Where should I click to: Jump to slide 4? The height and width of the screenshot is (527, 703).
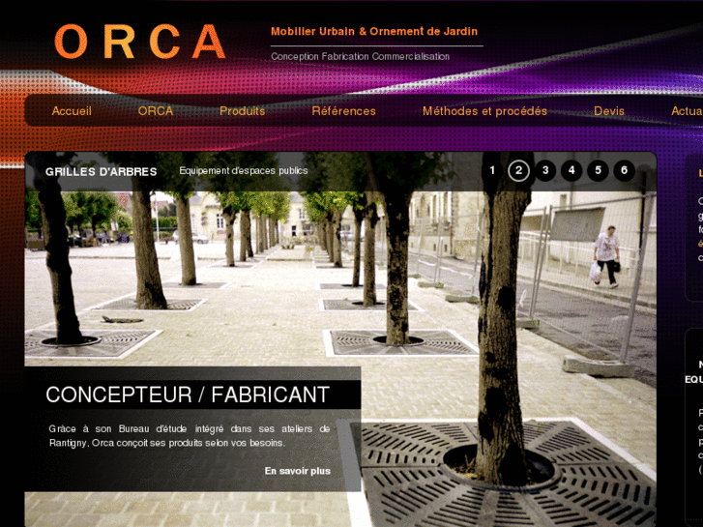[x=571, y=170]
